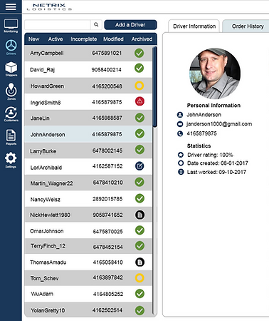269x321 pixels.
Task: Click the Netrix Logistics logo
Action: pos(49,6)
